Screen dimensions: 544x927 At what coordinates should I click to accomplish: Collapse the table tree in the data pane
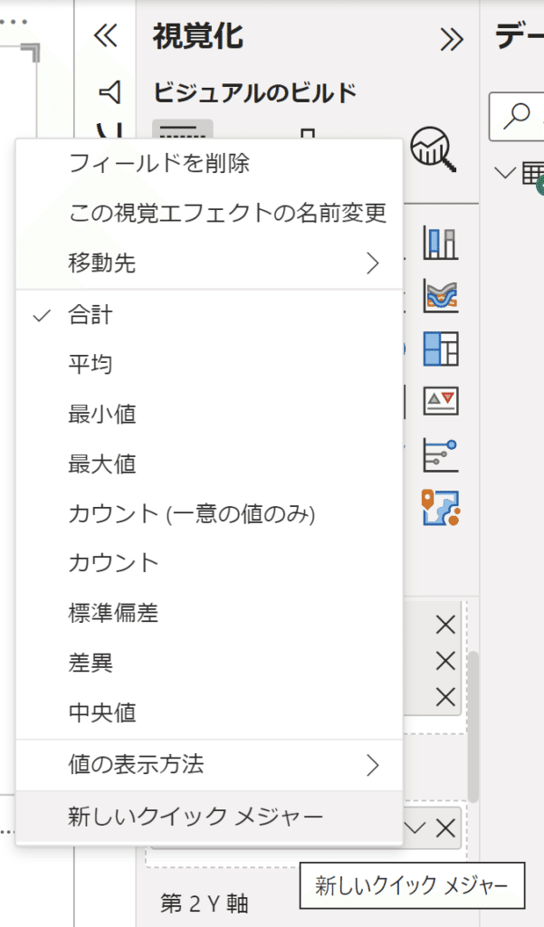coord(506,173)
